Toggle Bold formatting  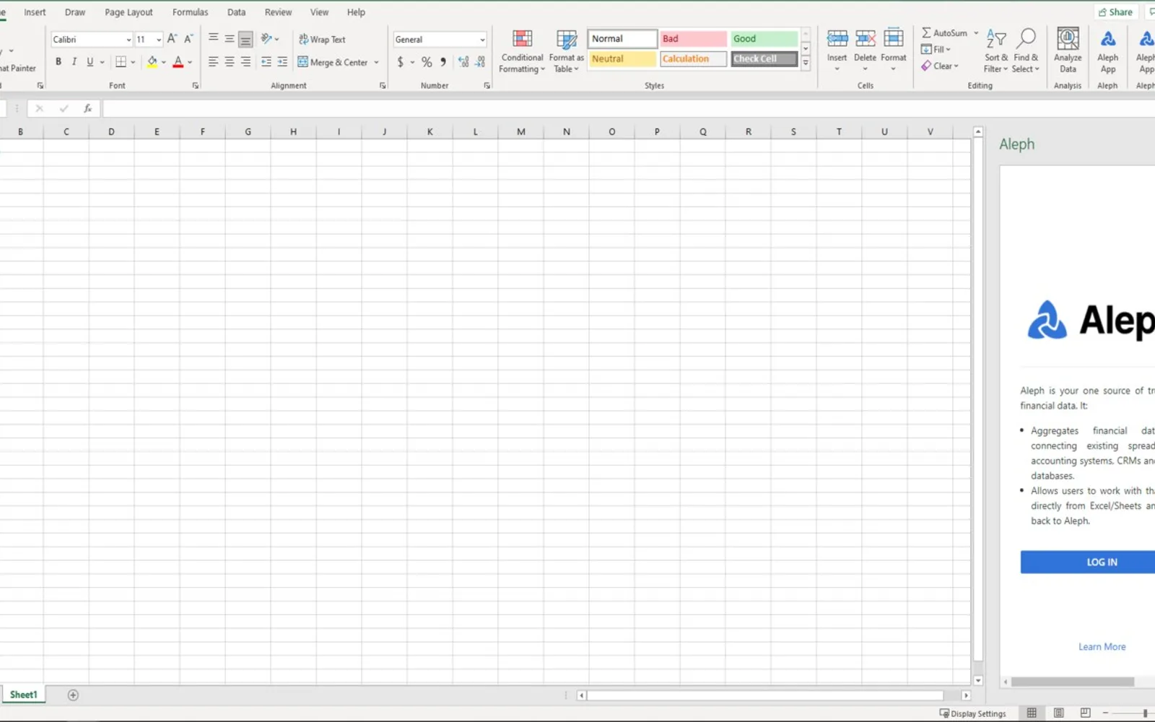coord(58,62)
